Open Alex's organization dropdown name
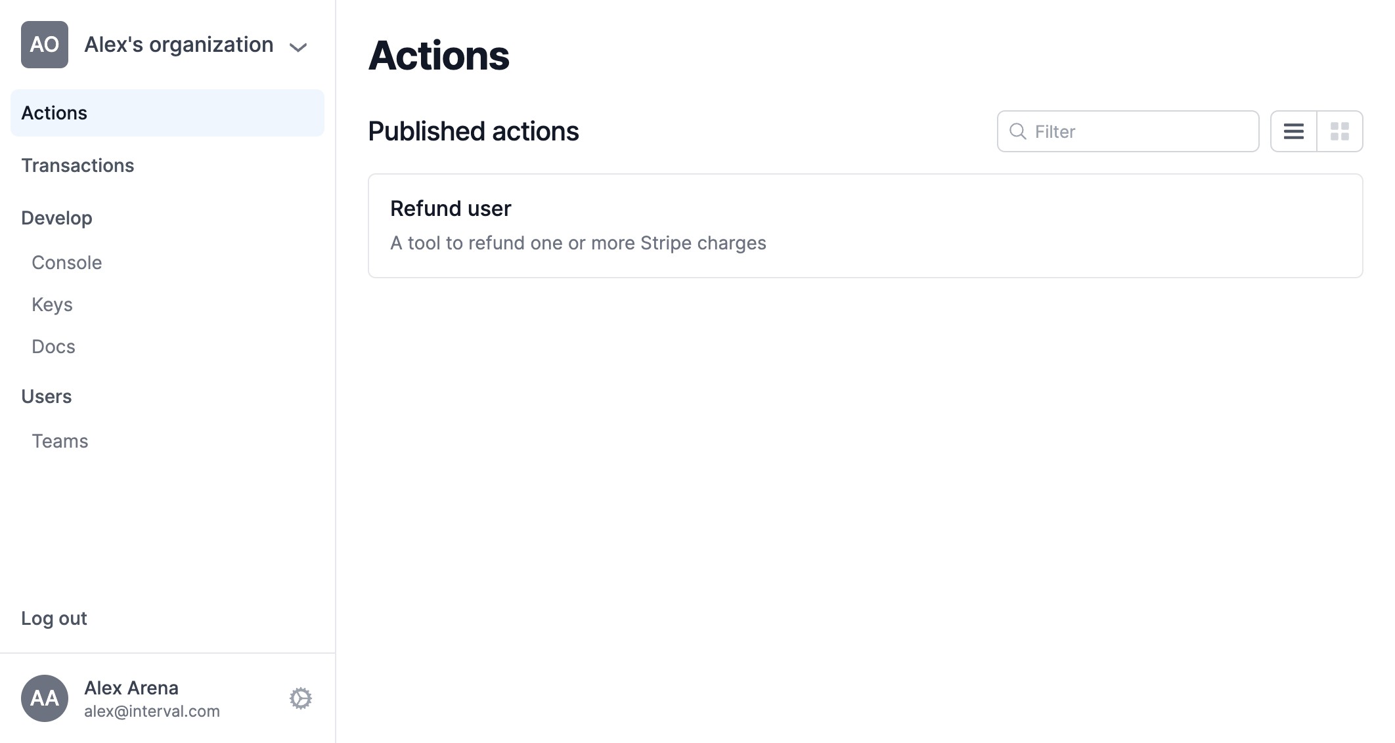The width and height of the screenshot is (1395, 743). click(179, 45)
